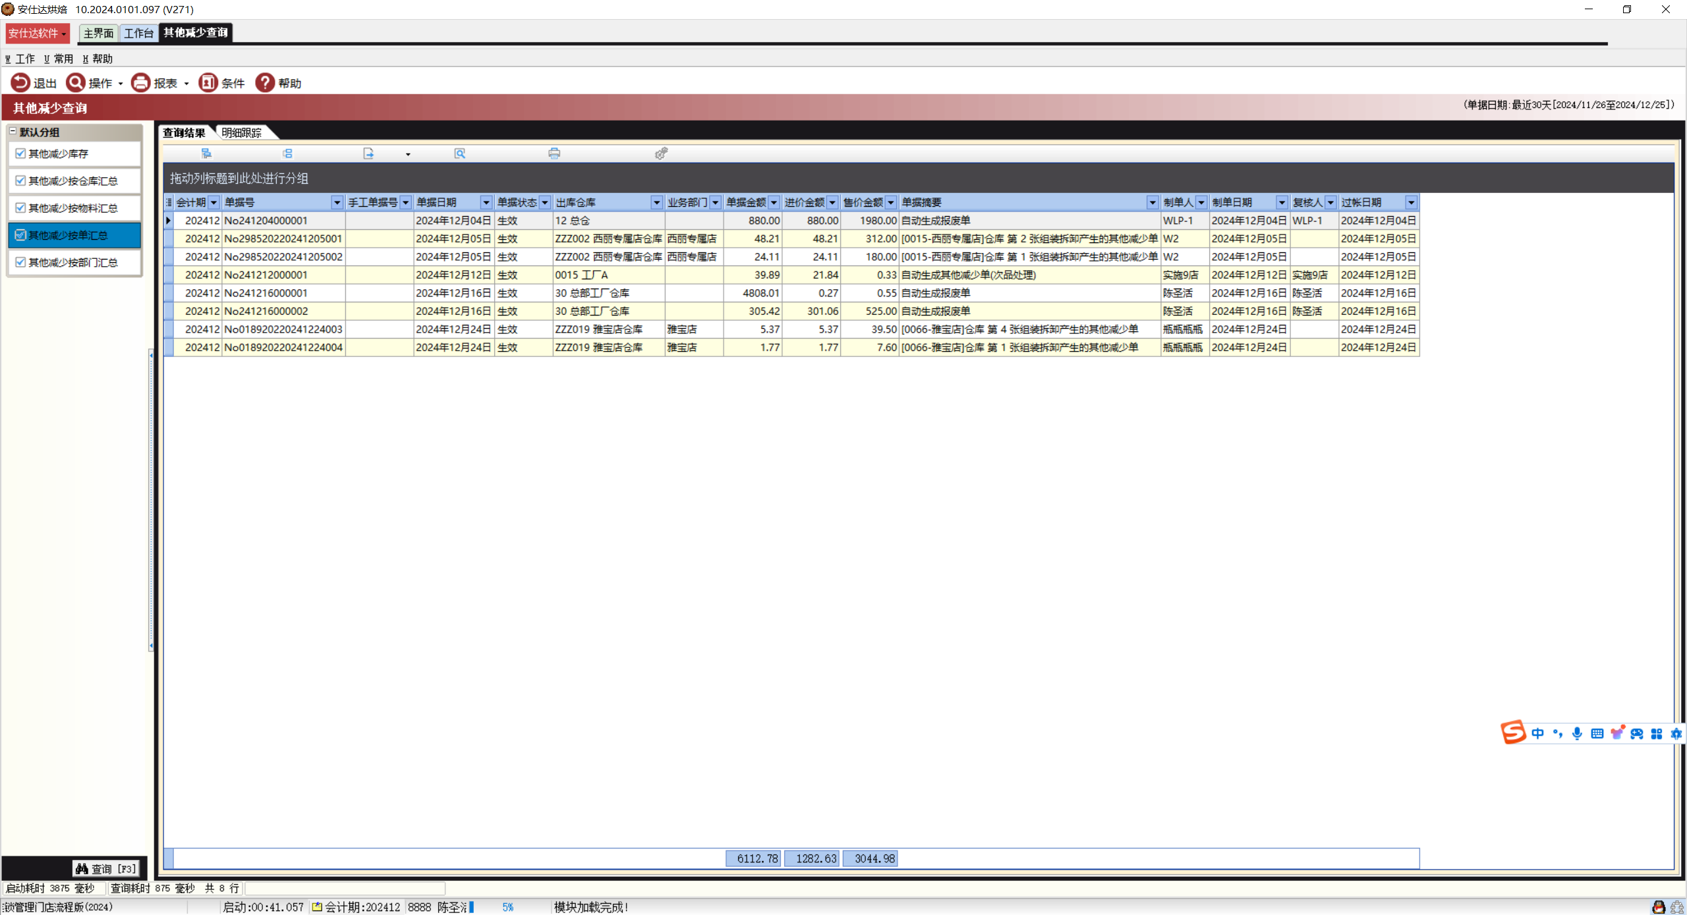Screen dimensions: 1687x915
Task: Toggle 其他减少按部门汇总 checkbox
Action: (x=20, y=262)
